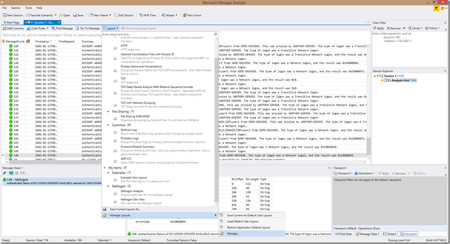Toggle favorite star for TCP with Network Grouping
Image resolution: width=450 pixels, height=244 pixels.
coord(115,105)
